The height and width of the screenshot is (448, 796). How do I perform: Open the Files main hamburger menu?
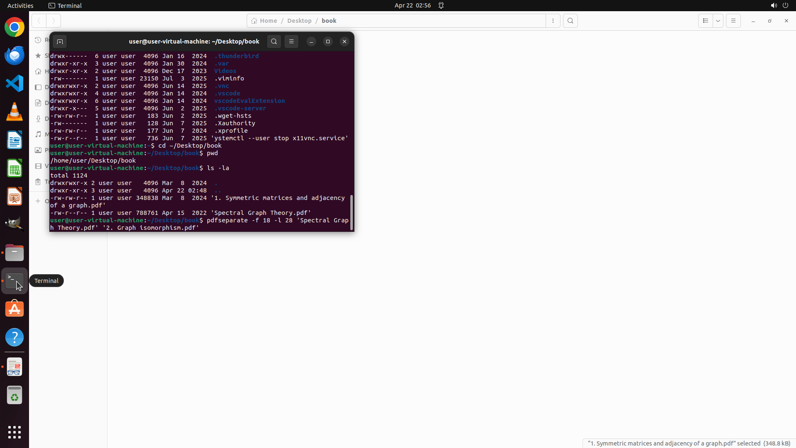click(733, 21)
